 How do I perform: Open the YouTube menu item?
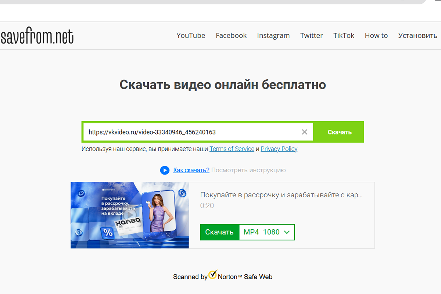coord(191,36)
